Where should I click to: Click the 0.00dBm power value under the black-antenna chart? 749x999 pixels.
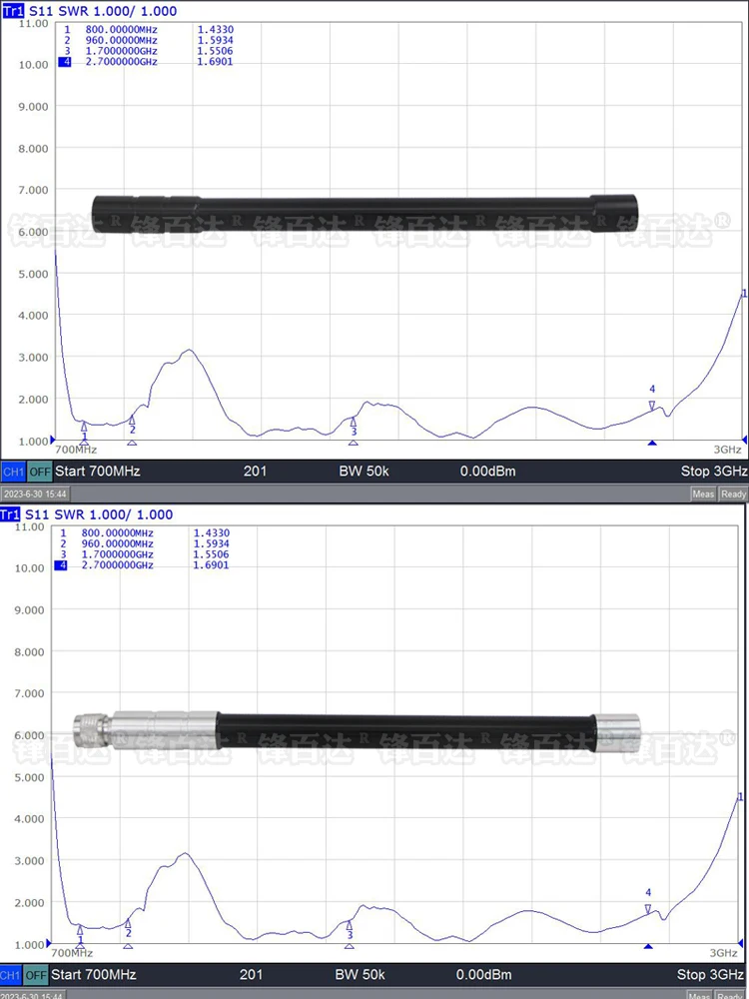(x=488, y=472)
